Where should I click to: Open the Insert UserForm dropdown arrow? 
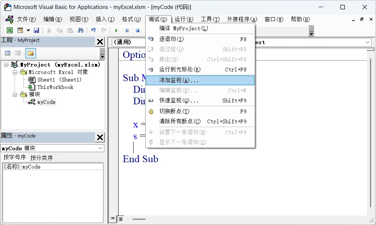pyautogui.click(x=28, y=30)
